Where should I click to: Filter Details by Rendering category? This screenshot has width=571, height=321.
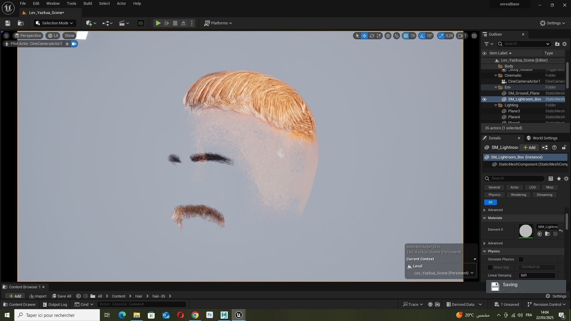tap(518, 195)
